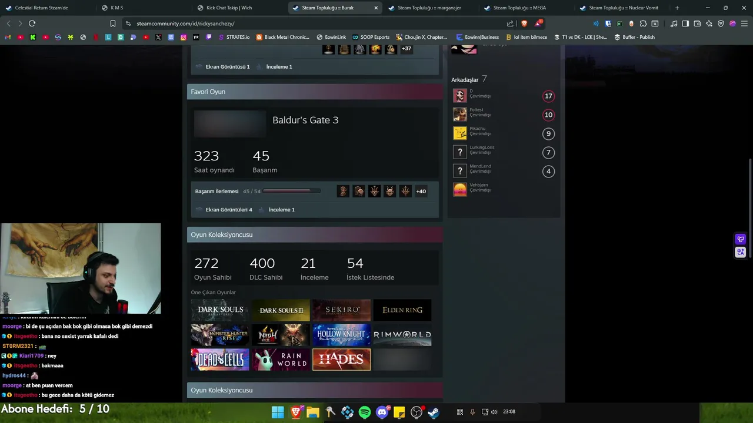Open the share icon in the address bar
Image resolution: width=753 pixels, height=423 pixels.
[x=510, y=23]
